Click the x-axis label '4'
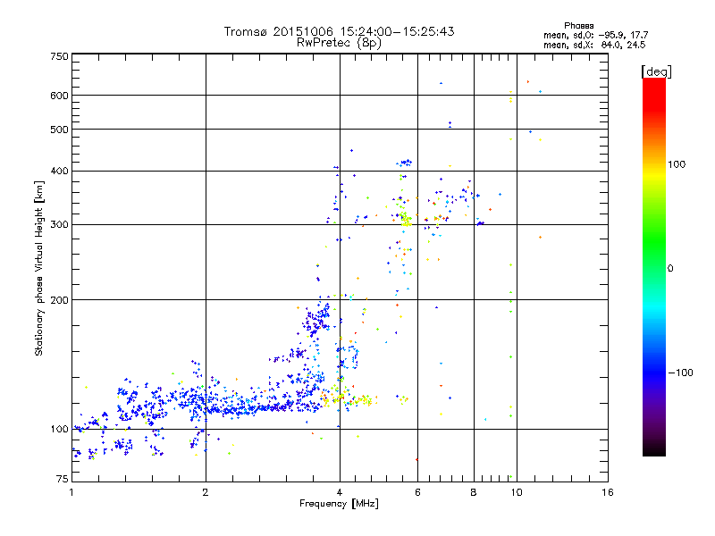715x536 pixels. 340,492
